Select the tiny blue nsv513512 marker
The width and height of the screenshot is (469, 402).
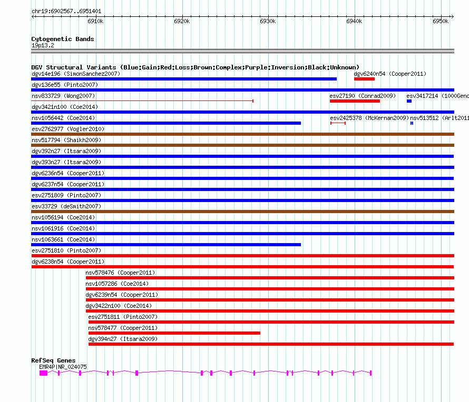pyautogui.click(x=412, y=123)
